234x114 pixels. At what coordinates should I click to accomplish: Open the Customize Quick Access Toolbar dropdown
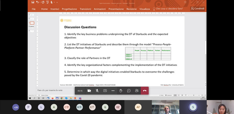tap(57, 2)
